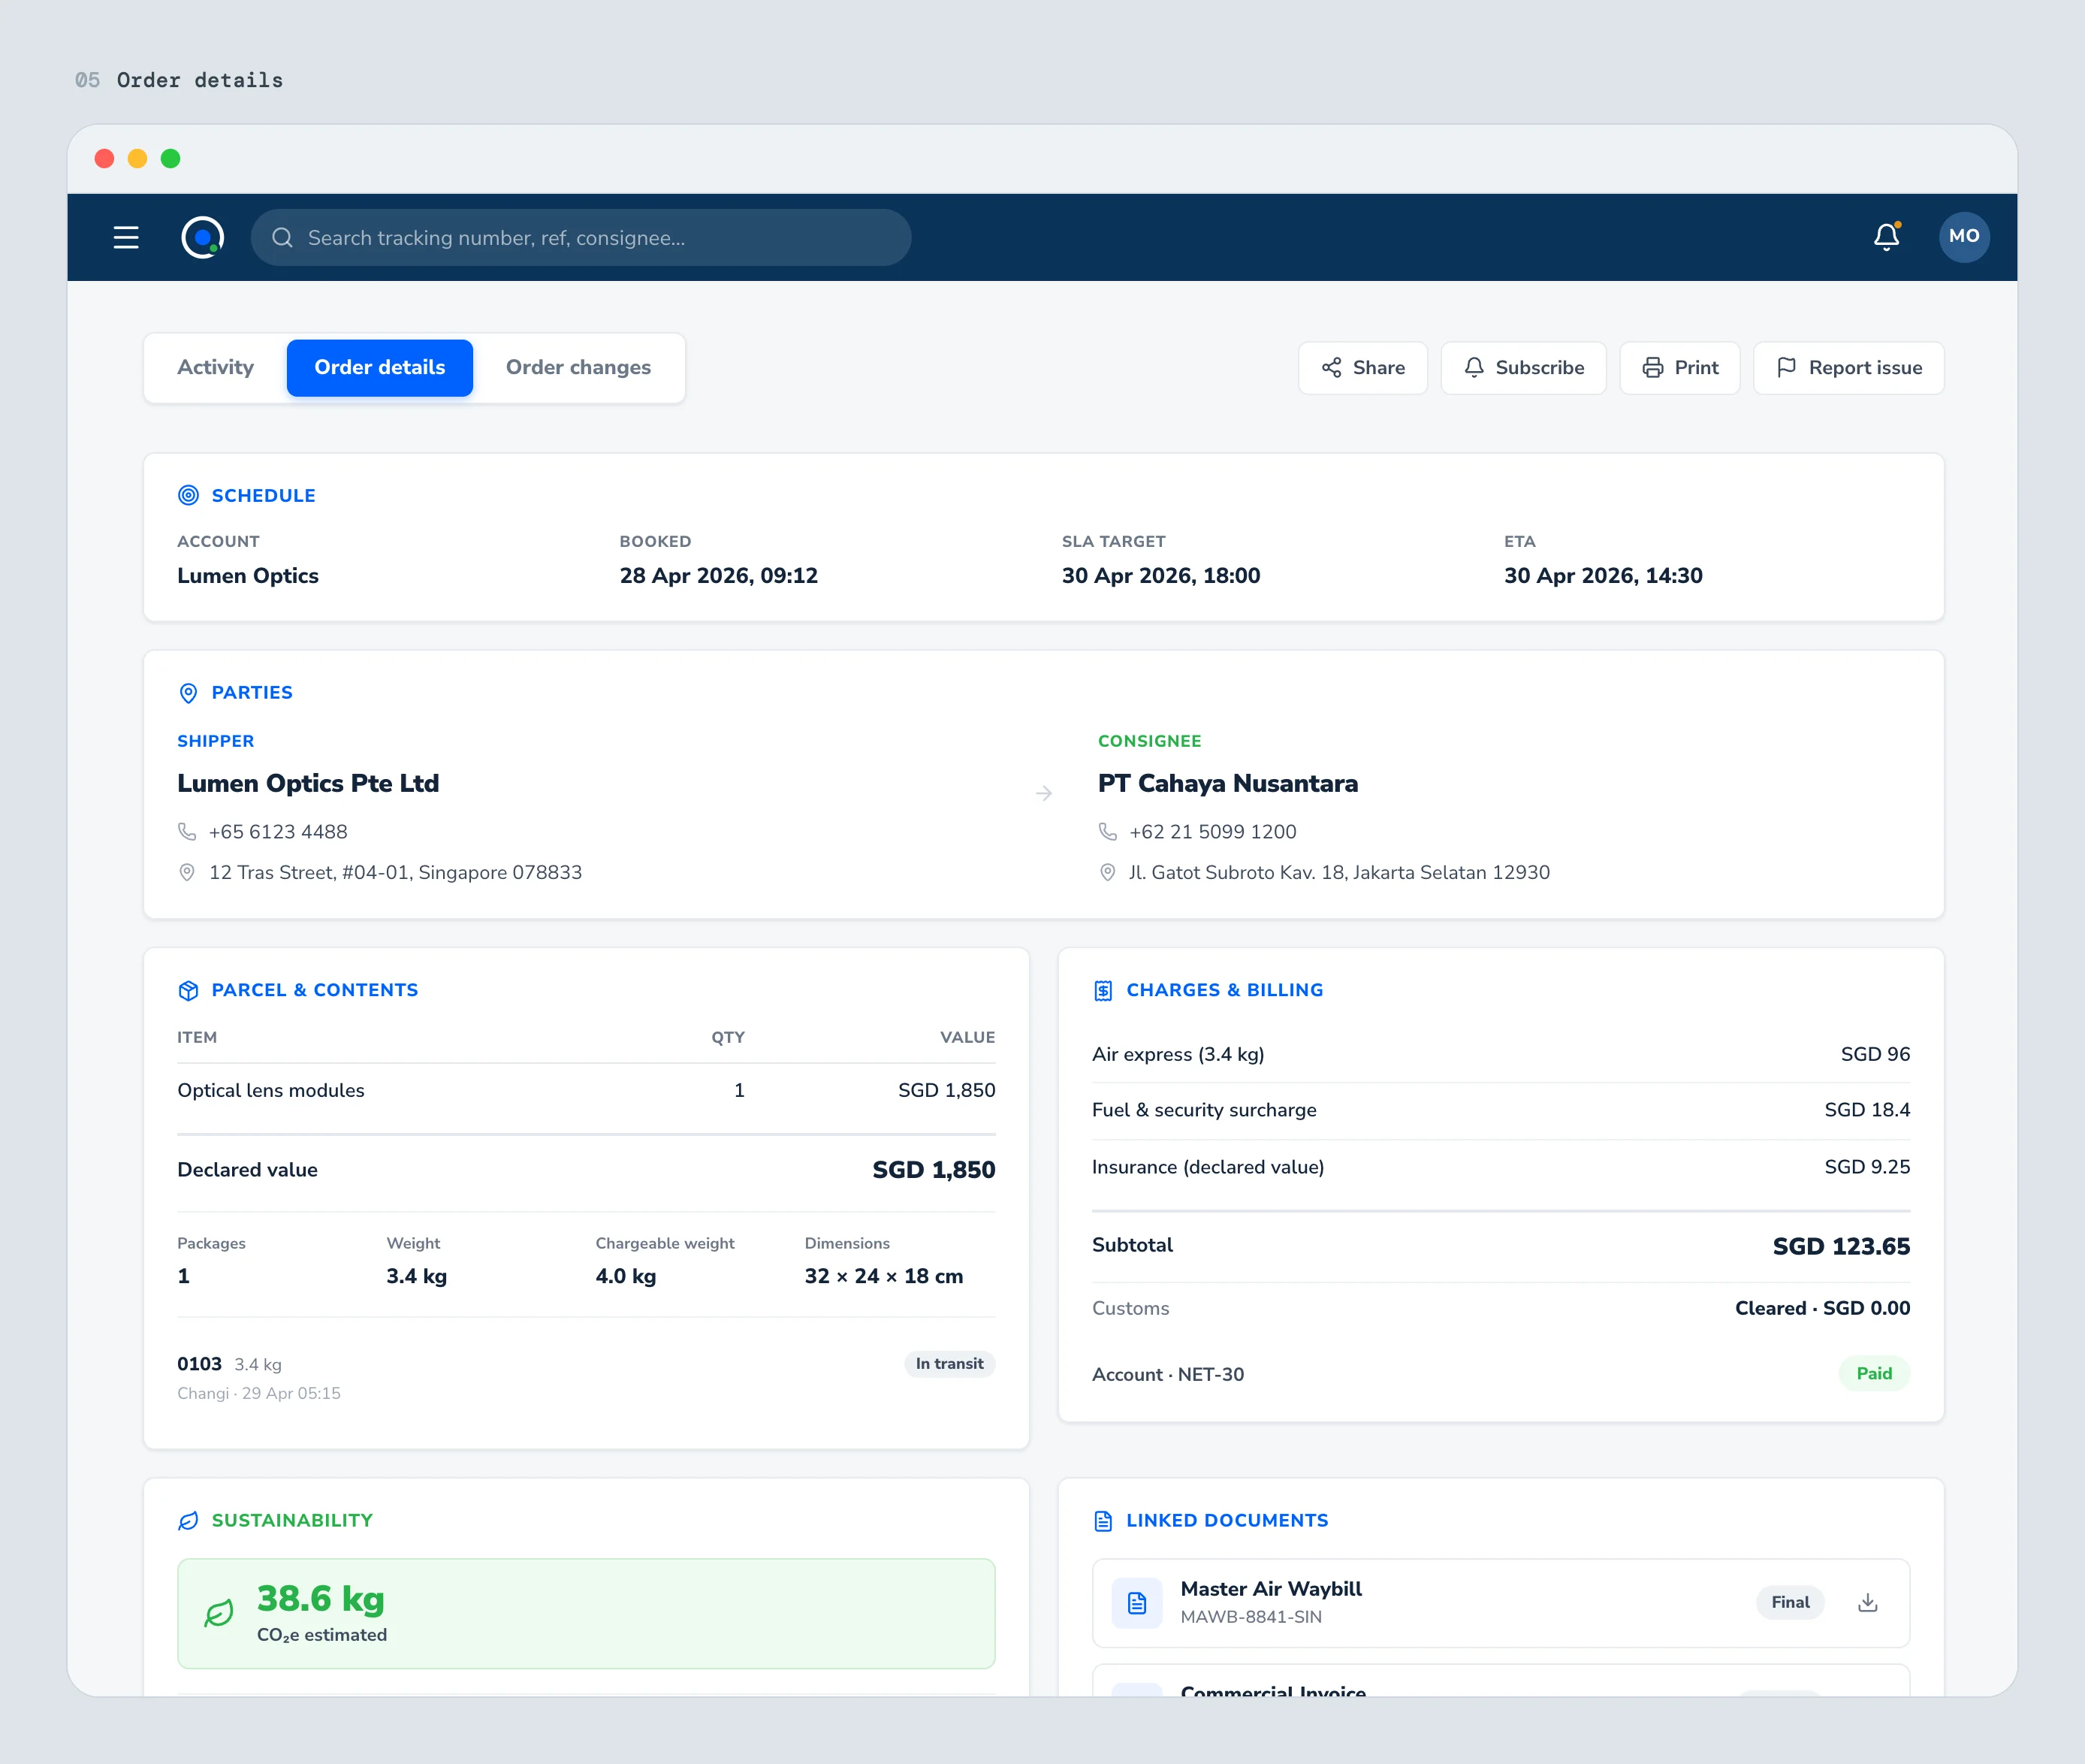Click the Cleared · SGD 0.00 customs value
Screen dimensions: 2085x1764
(x=1821, y=1308)
